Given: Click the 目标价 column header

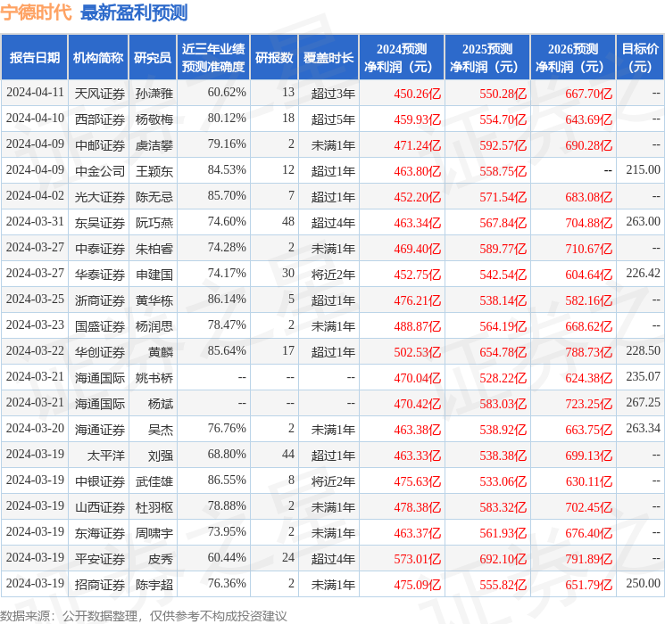Looking at the screenshot, I should (x=640, y=58).
